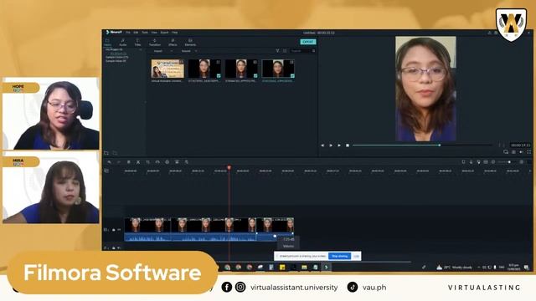Switch to the Audio tab
The width and height of the screenshot is (536, 301).
click(123, 43)
